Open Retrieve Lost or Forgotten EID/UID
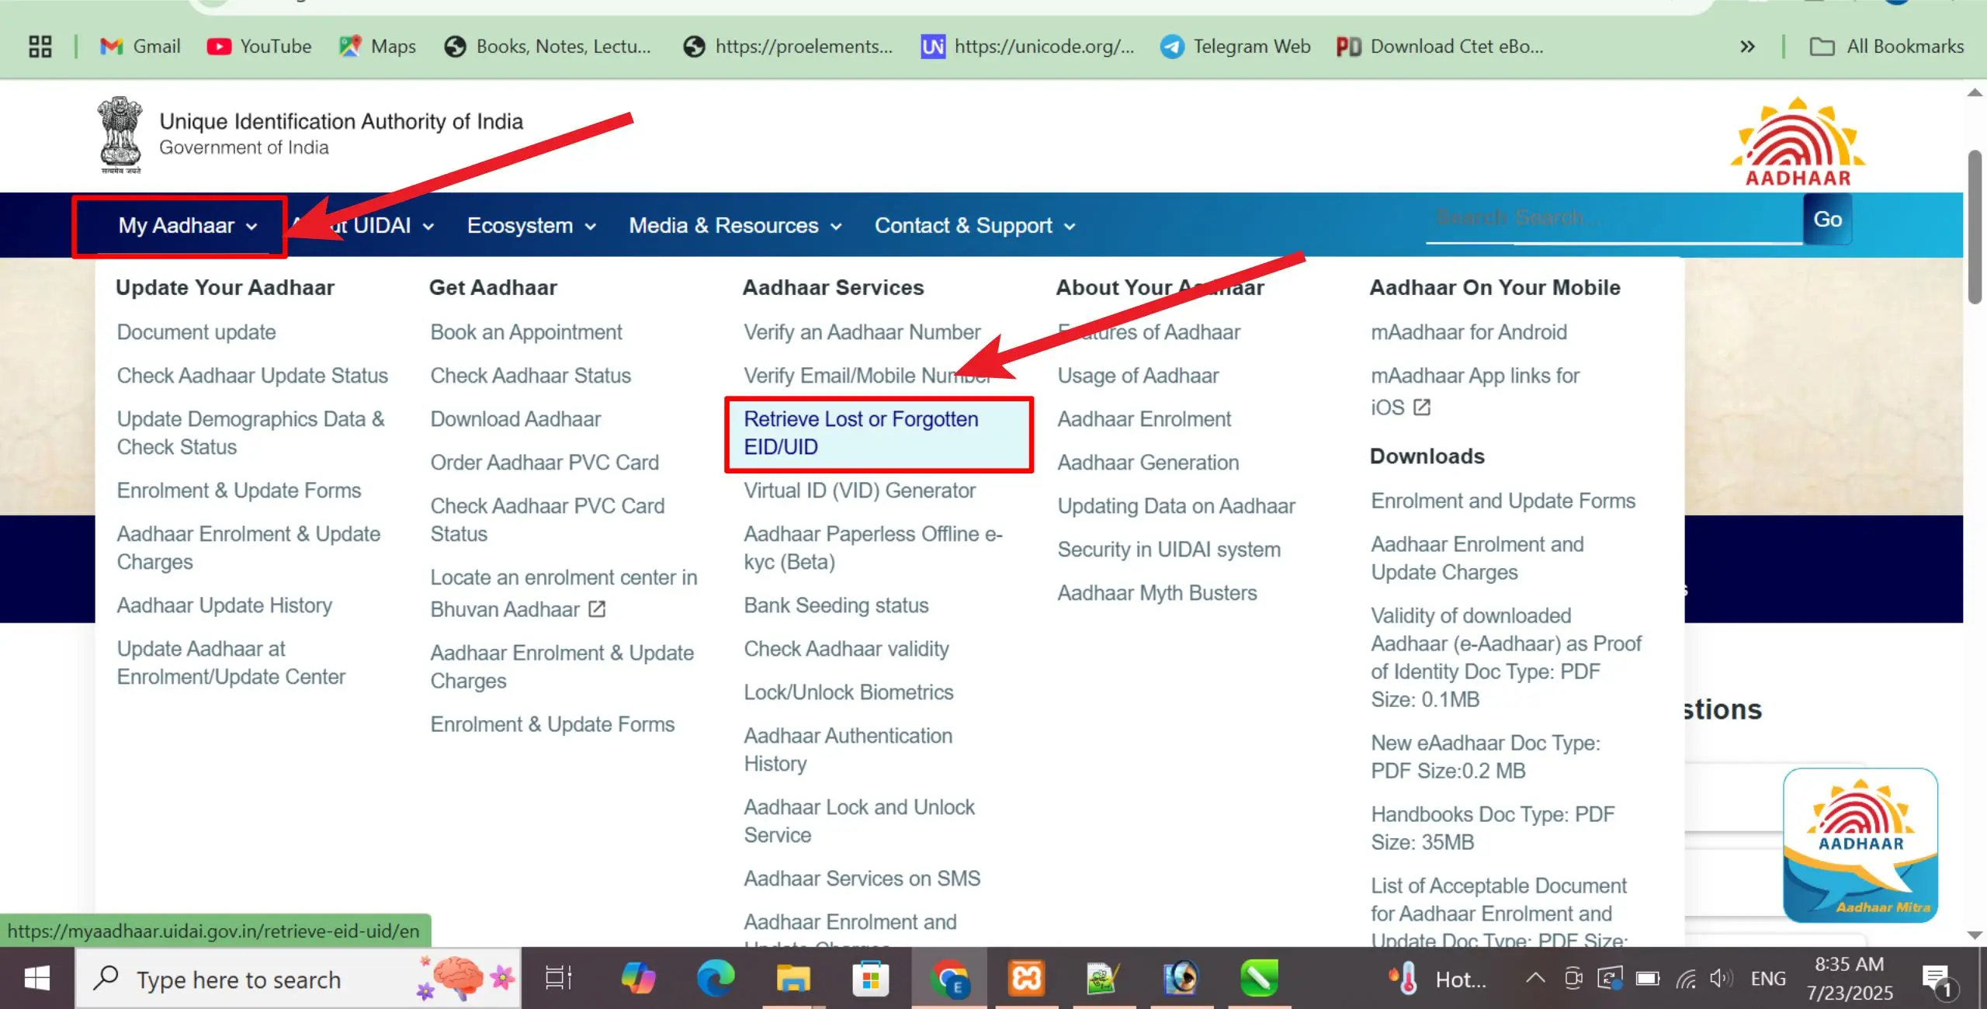Image resolution: width=1987 pixels, height=1009 pixels. point(861,433)
